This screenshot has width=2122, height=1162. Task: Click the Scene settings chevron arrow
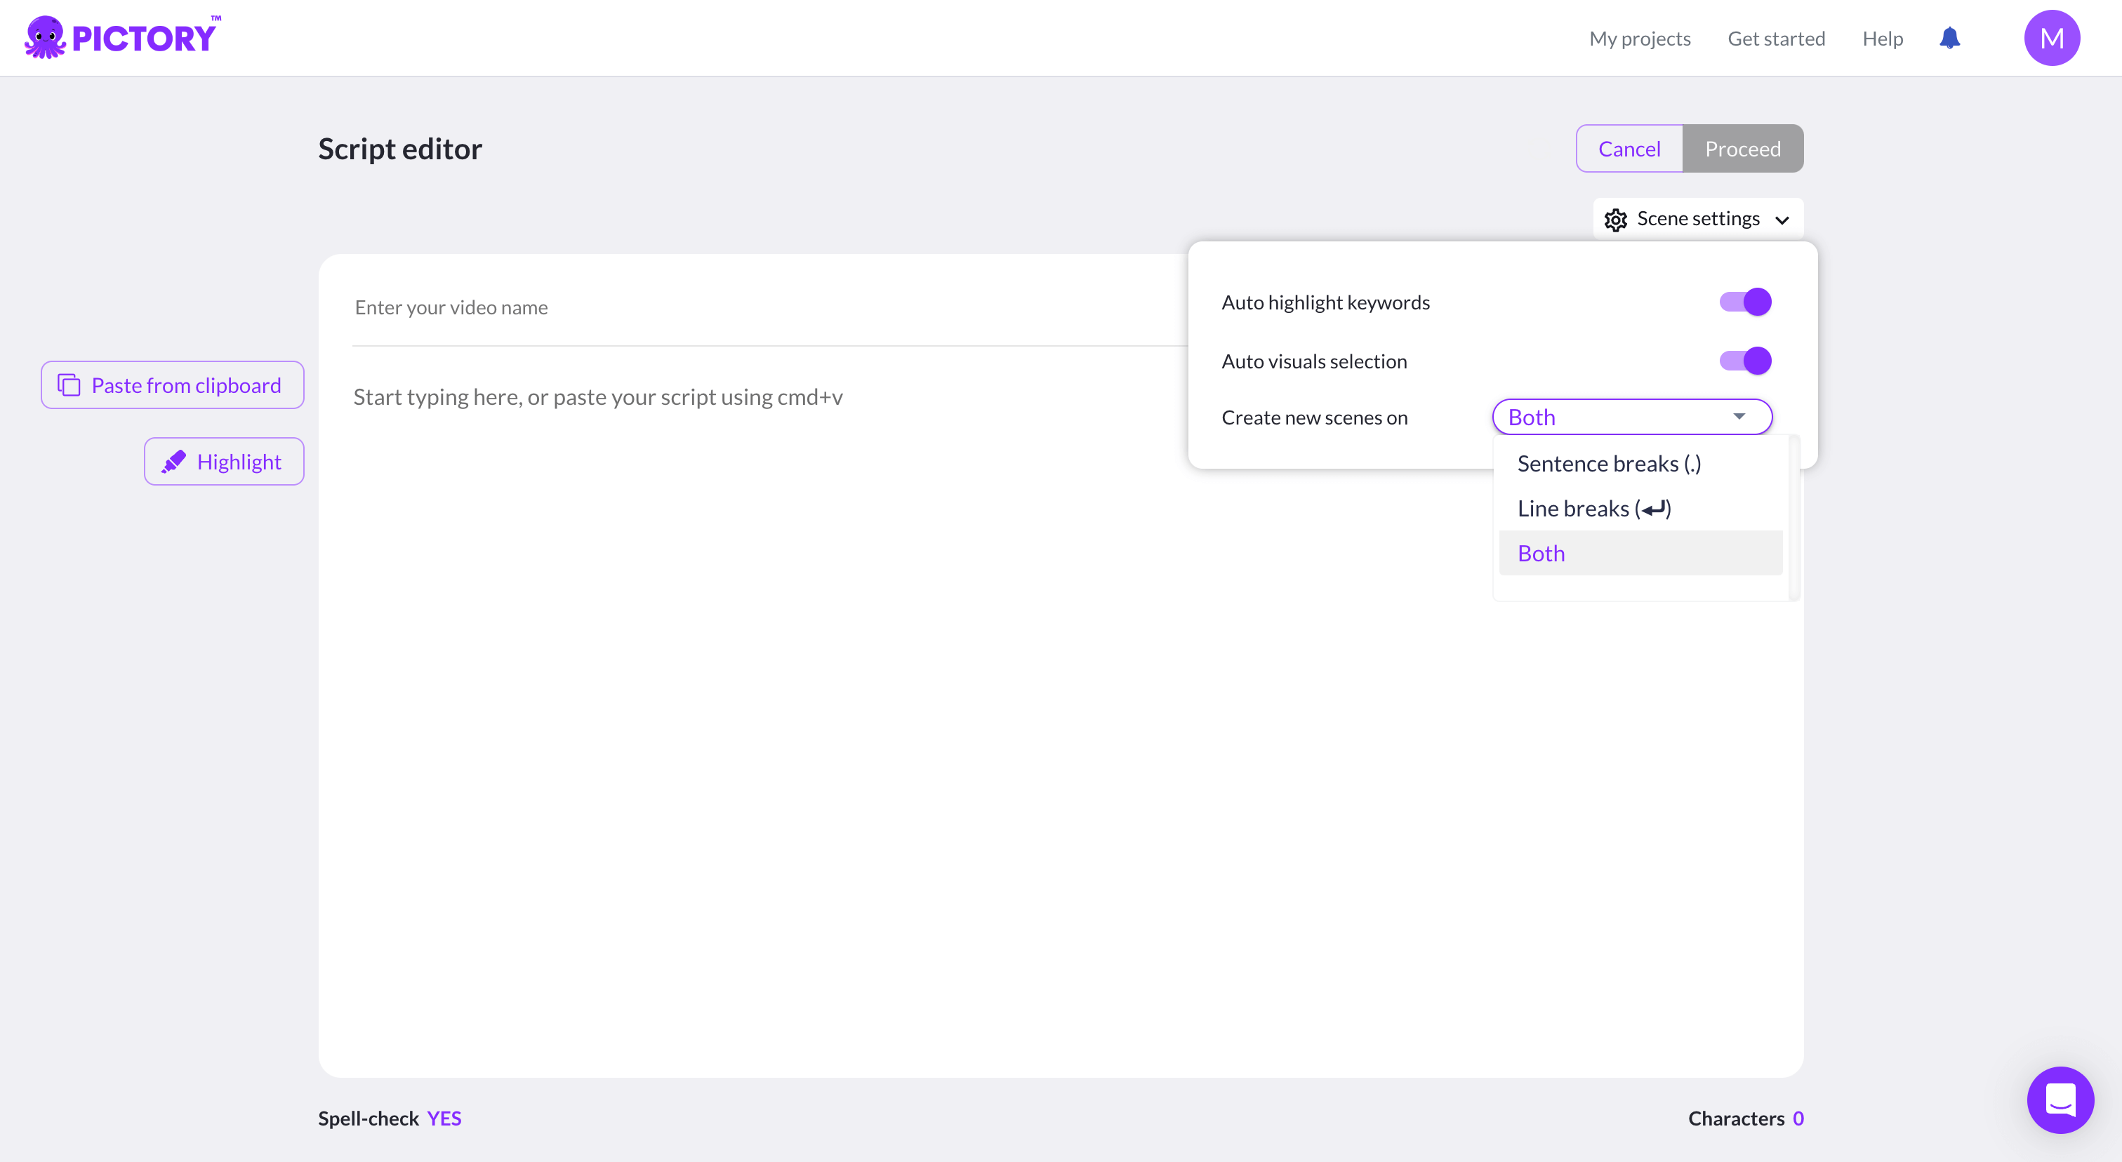tap(1782, 220)
